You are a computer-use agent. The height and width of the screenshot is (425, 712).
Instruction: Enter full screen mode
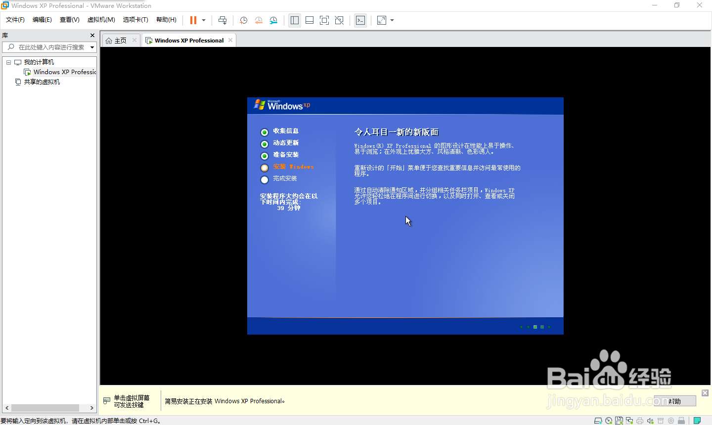tap(324, 20)
